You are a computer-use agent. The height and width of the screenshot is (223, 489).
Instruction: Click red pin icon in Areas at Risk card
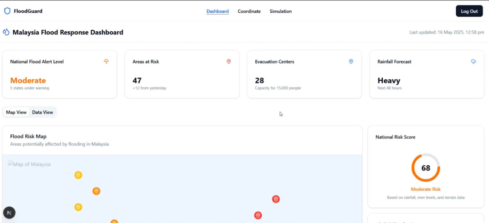[x=229, y=62]
